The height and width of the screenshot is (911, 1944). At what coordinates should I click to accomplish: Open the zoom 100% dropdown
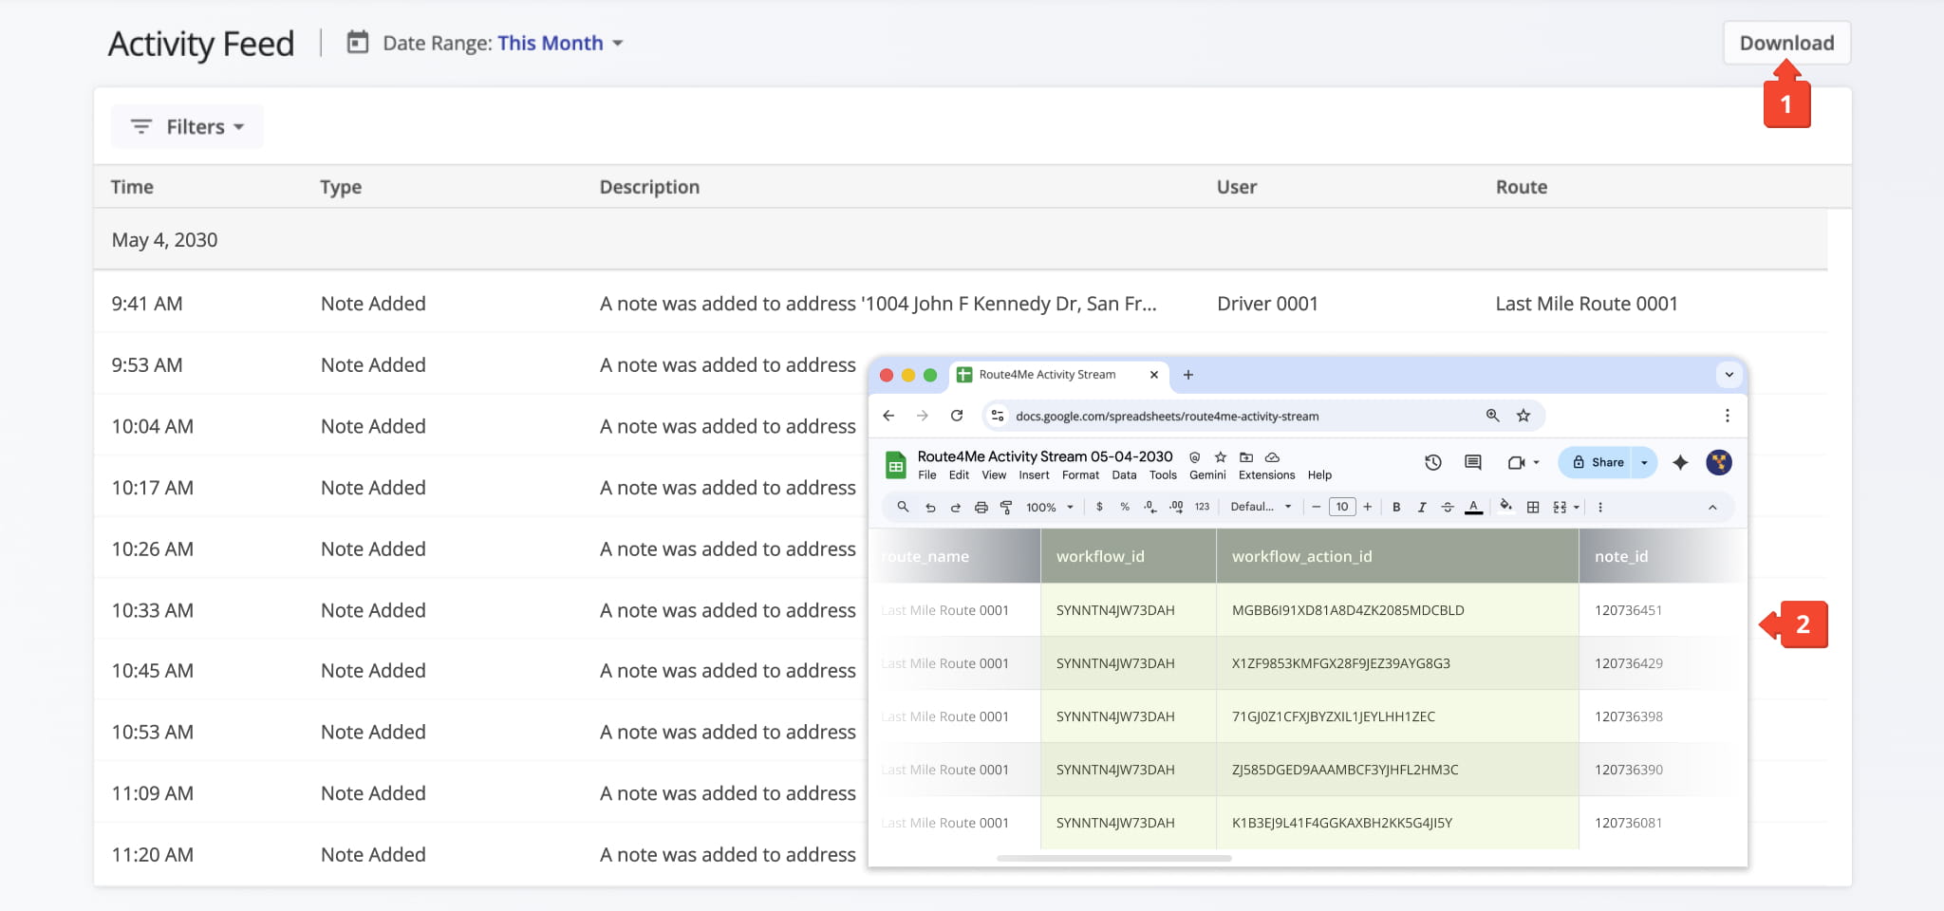pyautogui.click(x=1049, y=507)
